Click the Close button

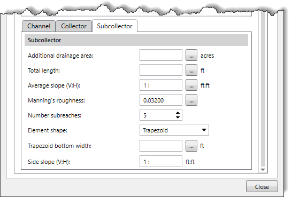(262, 186)
